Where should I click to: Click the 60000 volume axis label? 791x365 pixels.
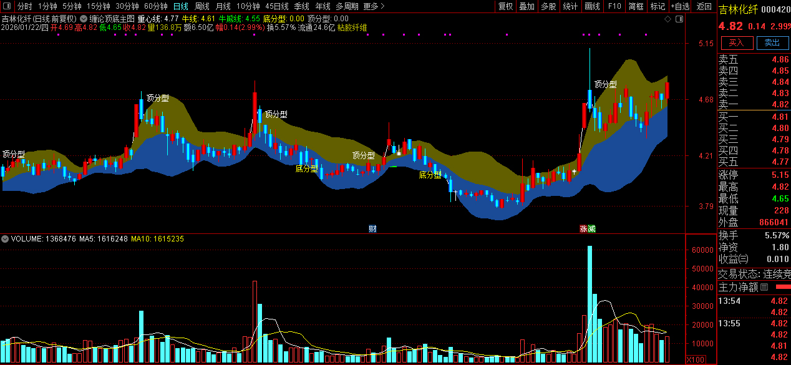coord(703,250)
